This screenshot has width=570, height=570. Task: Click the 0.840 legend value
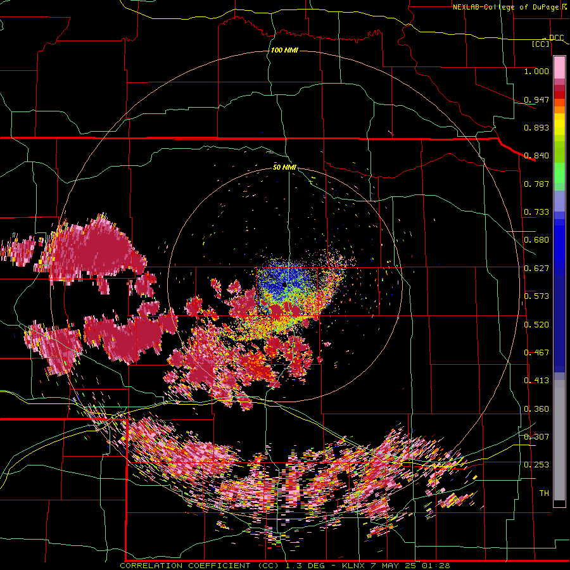pyautogui.click(x=536, y=156)
